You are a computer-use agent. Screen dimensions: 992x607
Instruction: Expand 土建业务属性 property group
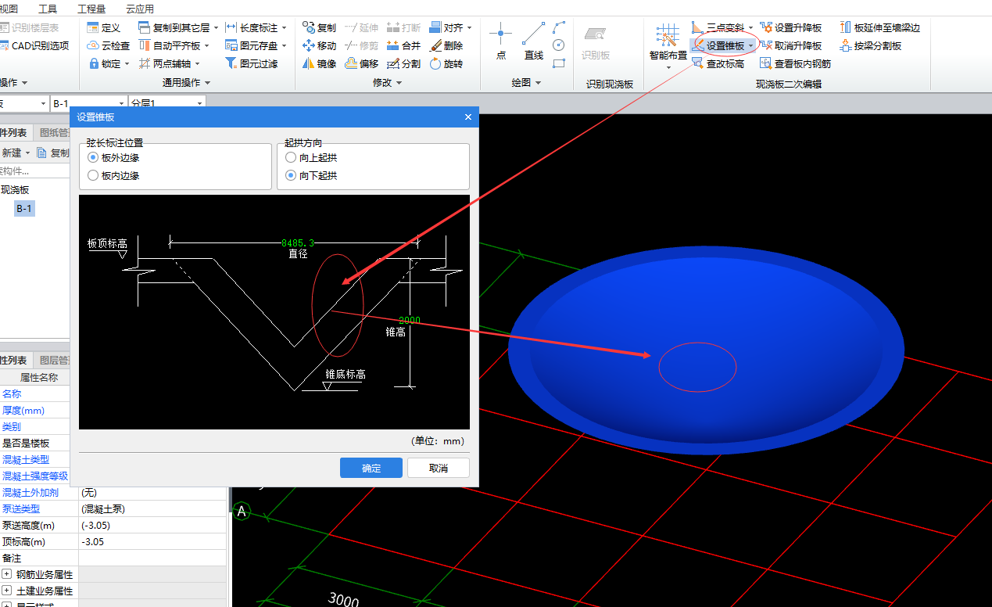pyautogui.click(x=7, y=591)
